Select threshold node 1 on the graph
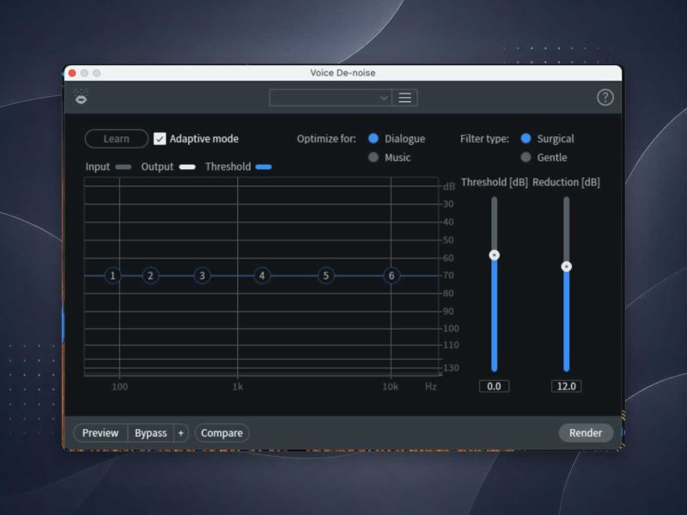Image resolution: width=687 pixels, height=515 pixels. point(112,276)
